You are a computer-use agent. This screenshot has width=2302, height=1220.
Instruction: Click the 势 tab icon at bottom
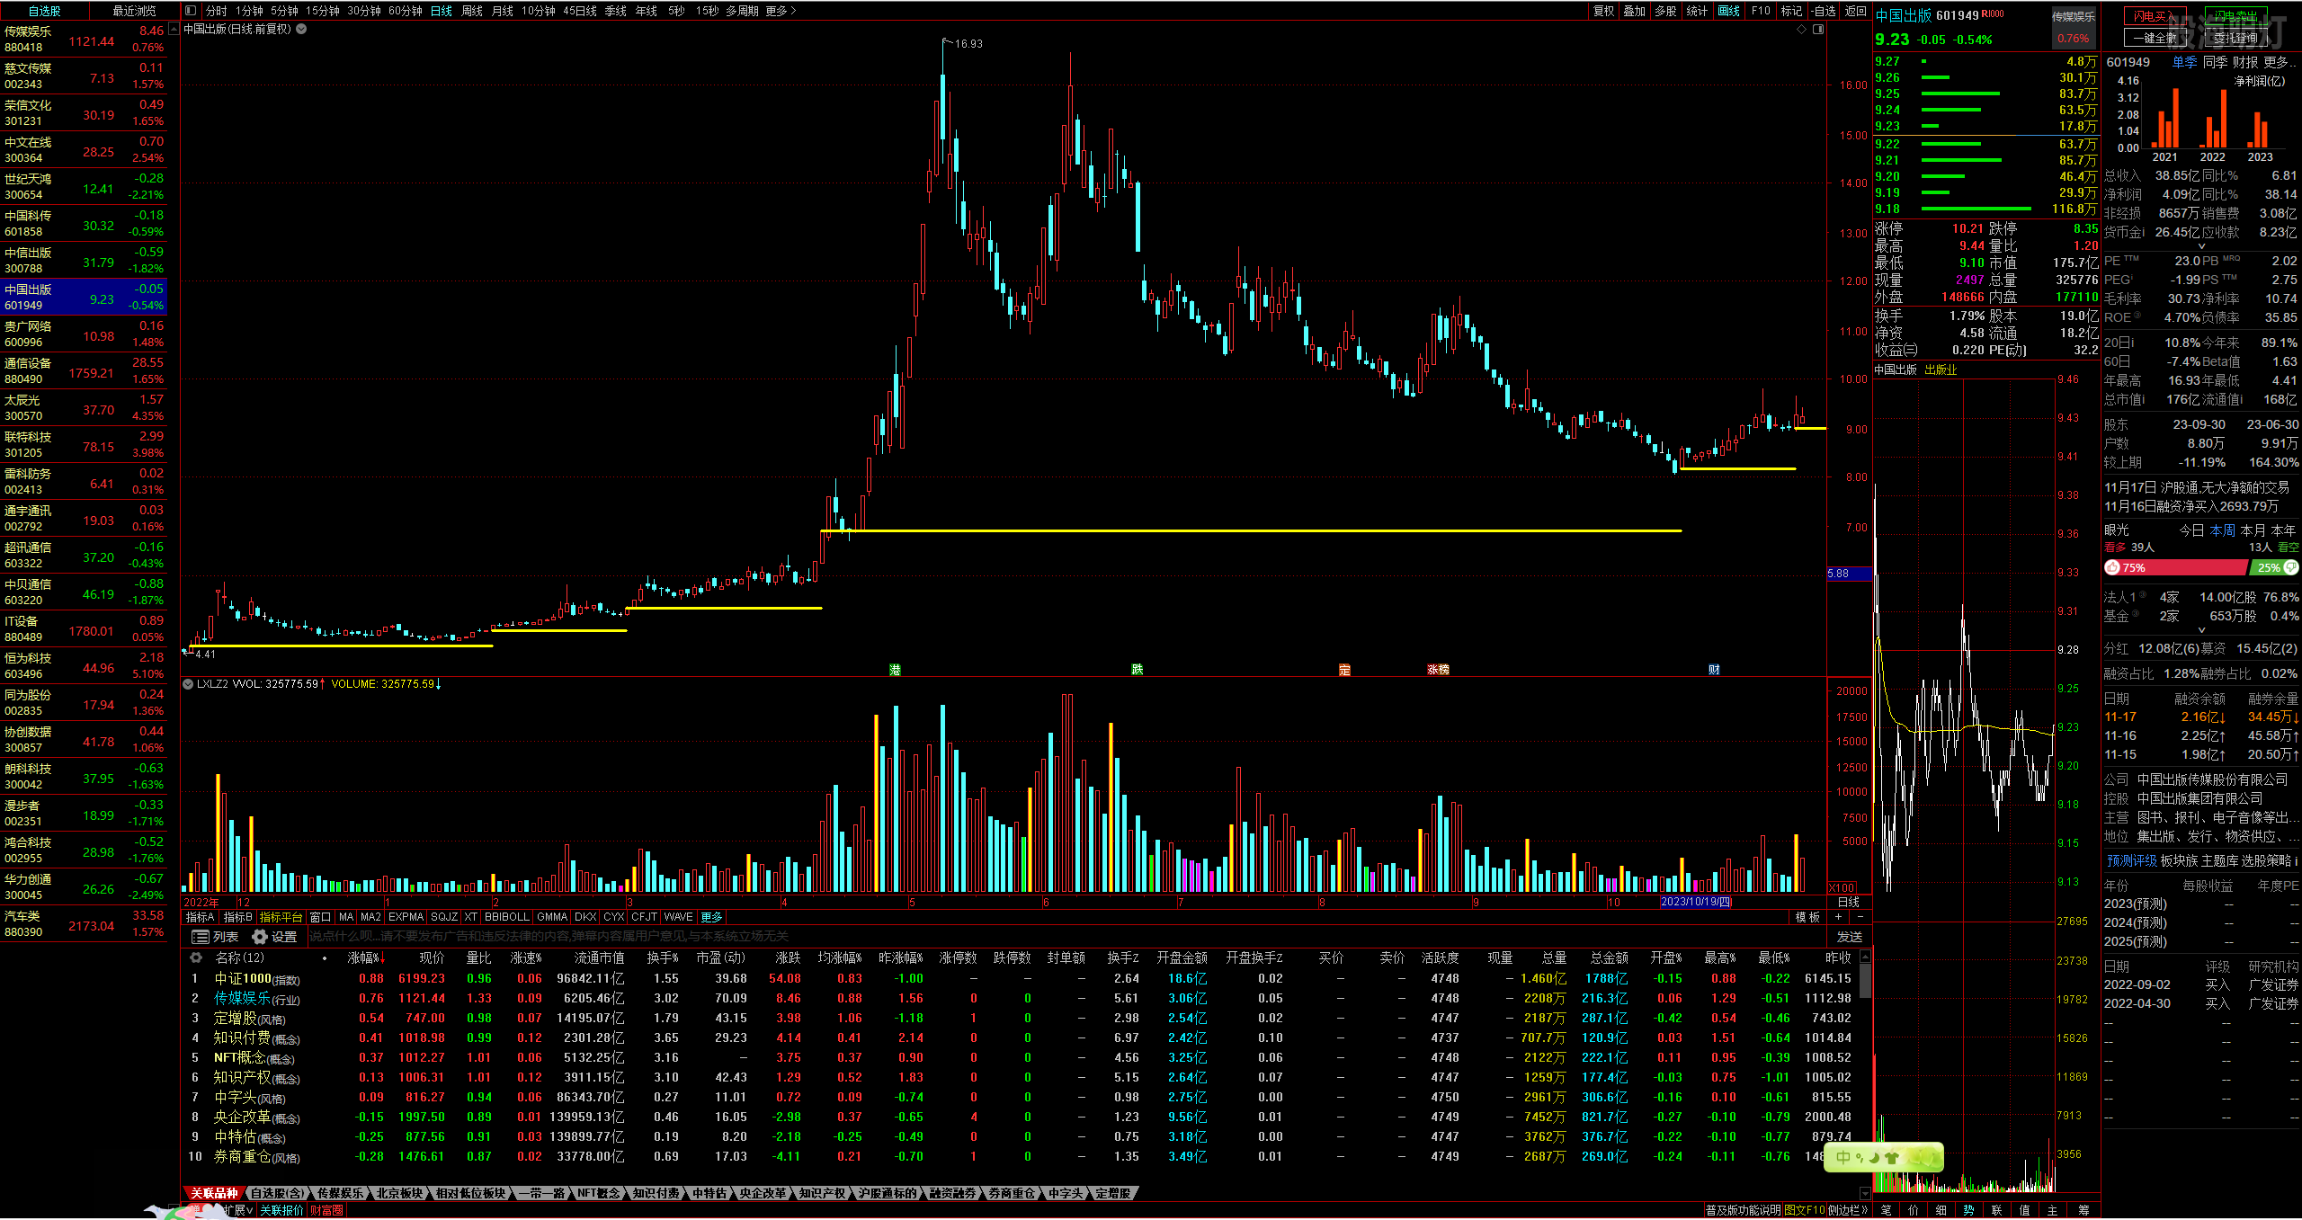click(x=1969, y=1210)
